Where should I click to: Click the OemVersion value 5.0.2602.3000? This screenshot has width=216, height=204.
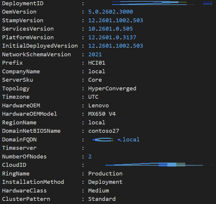coord(110,12)
